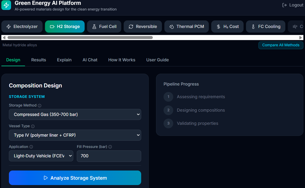Click the Fill Pressure info icon

pyautogui.click(x=110, y=147)
